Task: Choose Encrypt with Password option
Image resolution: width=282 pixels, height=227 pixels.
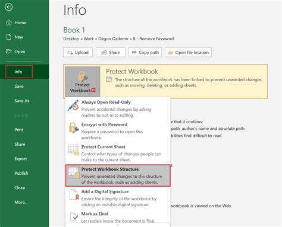Action: (x=118, y=130)
